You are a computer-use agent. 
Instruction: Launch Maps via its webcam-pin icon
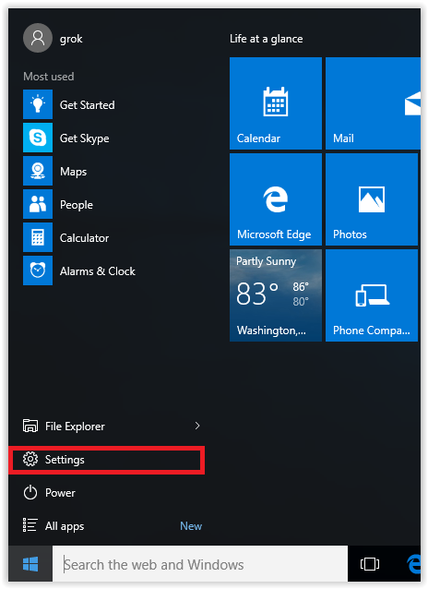click(x=38, y=171)
